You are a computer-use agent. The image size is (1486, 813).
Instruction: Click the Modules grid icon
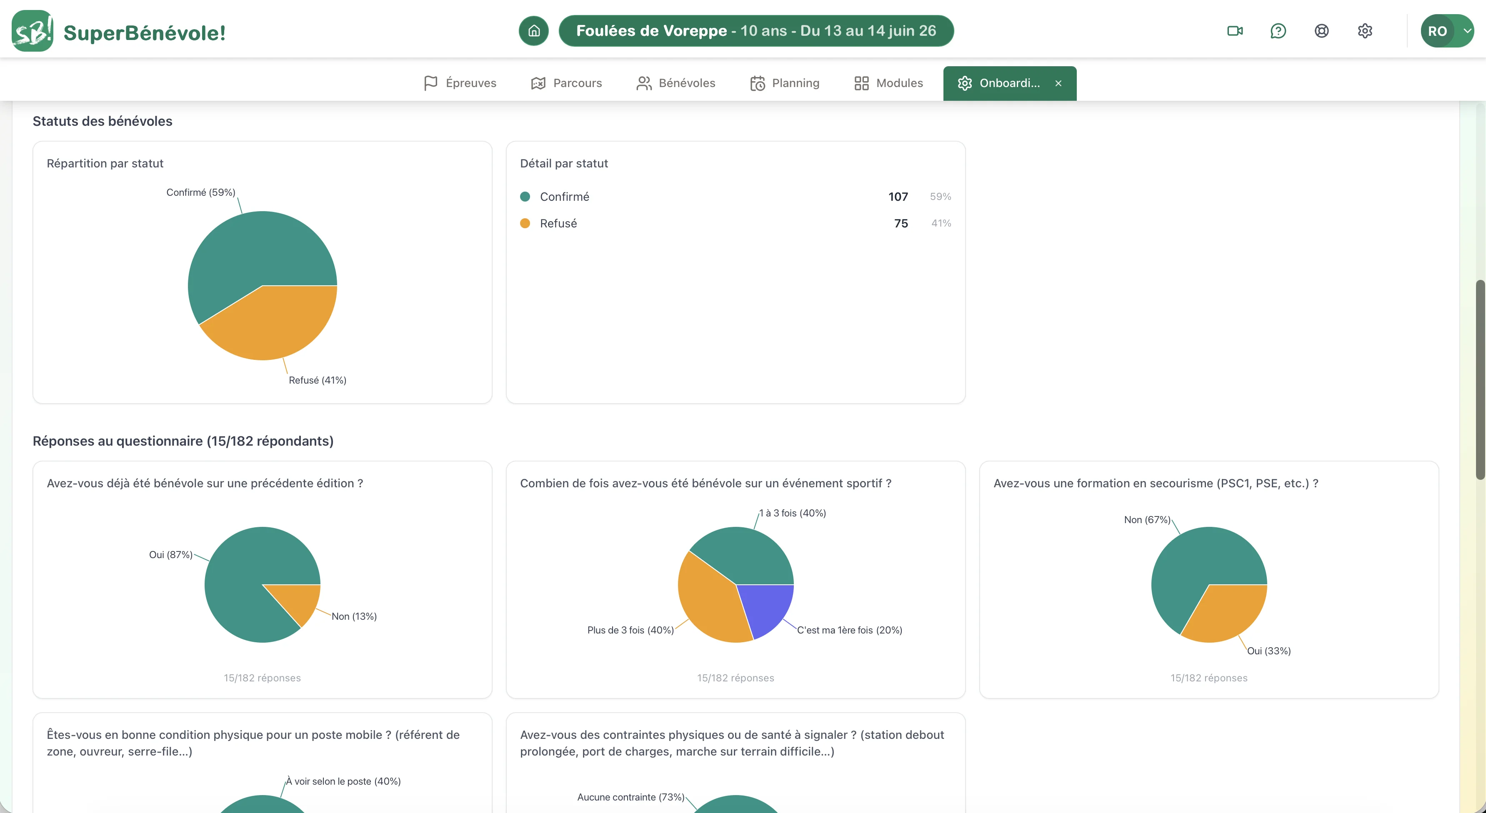861,83
